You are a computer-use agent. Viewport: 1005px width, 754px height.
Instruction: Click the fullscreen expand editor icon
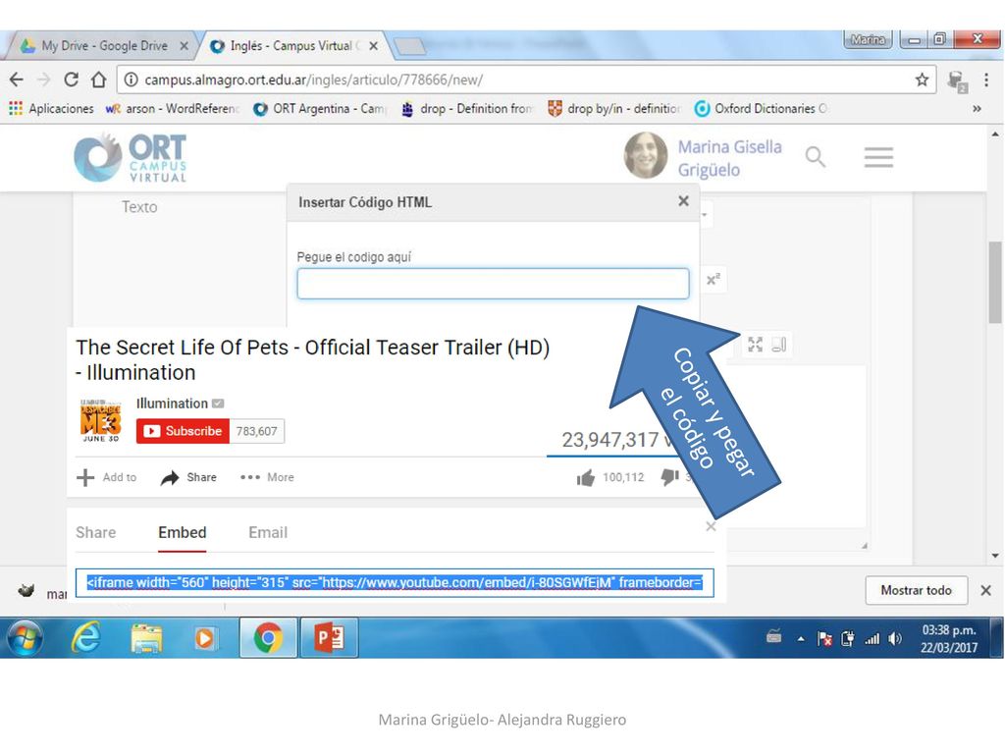click(x=755, y=345)
